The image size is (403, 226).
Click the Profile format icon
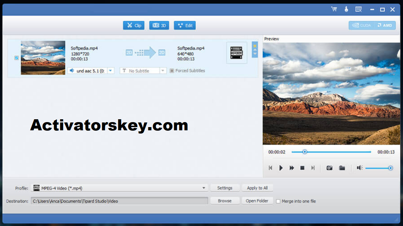(37, 188)
